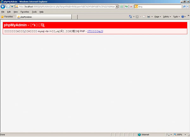The height and width of the screenshot is (137, 190).
Task: Open the recent pages dropdown arrow
Action: [x=12, y=7]
